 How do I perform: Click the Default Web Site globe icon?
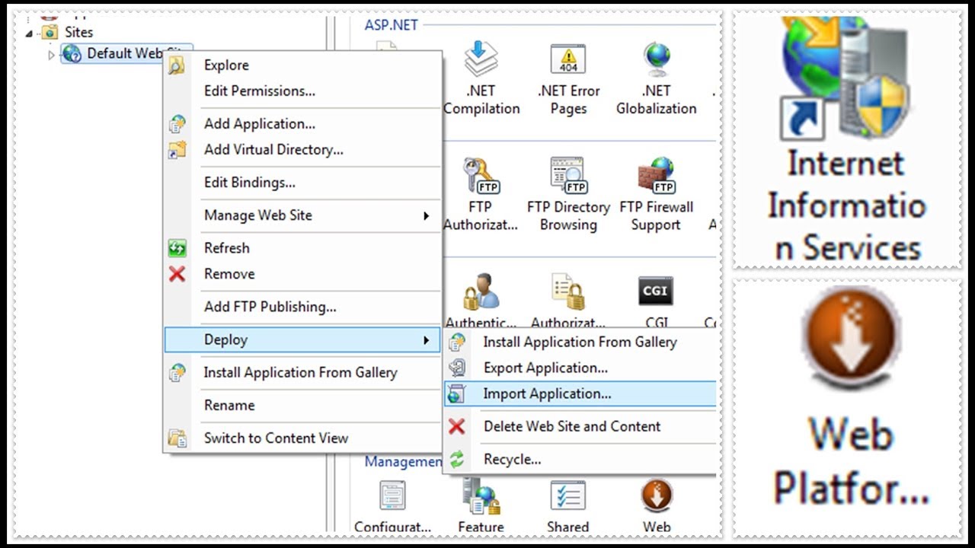tap(72, 53)
